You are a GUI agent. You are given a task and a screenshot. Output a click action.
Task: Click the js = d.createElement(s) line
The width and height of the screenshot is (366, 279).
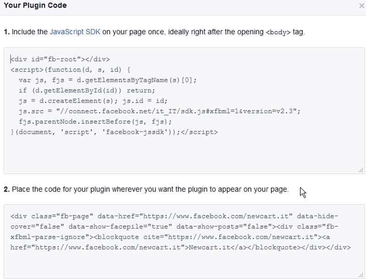click(93, 101)
